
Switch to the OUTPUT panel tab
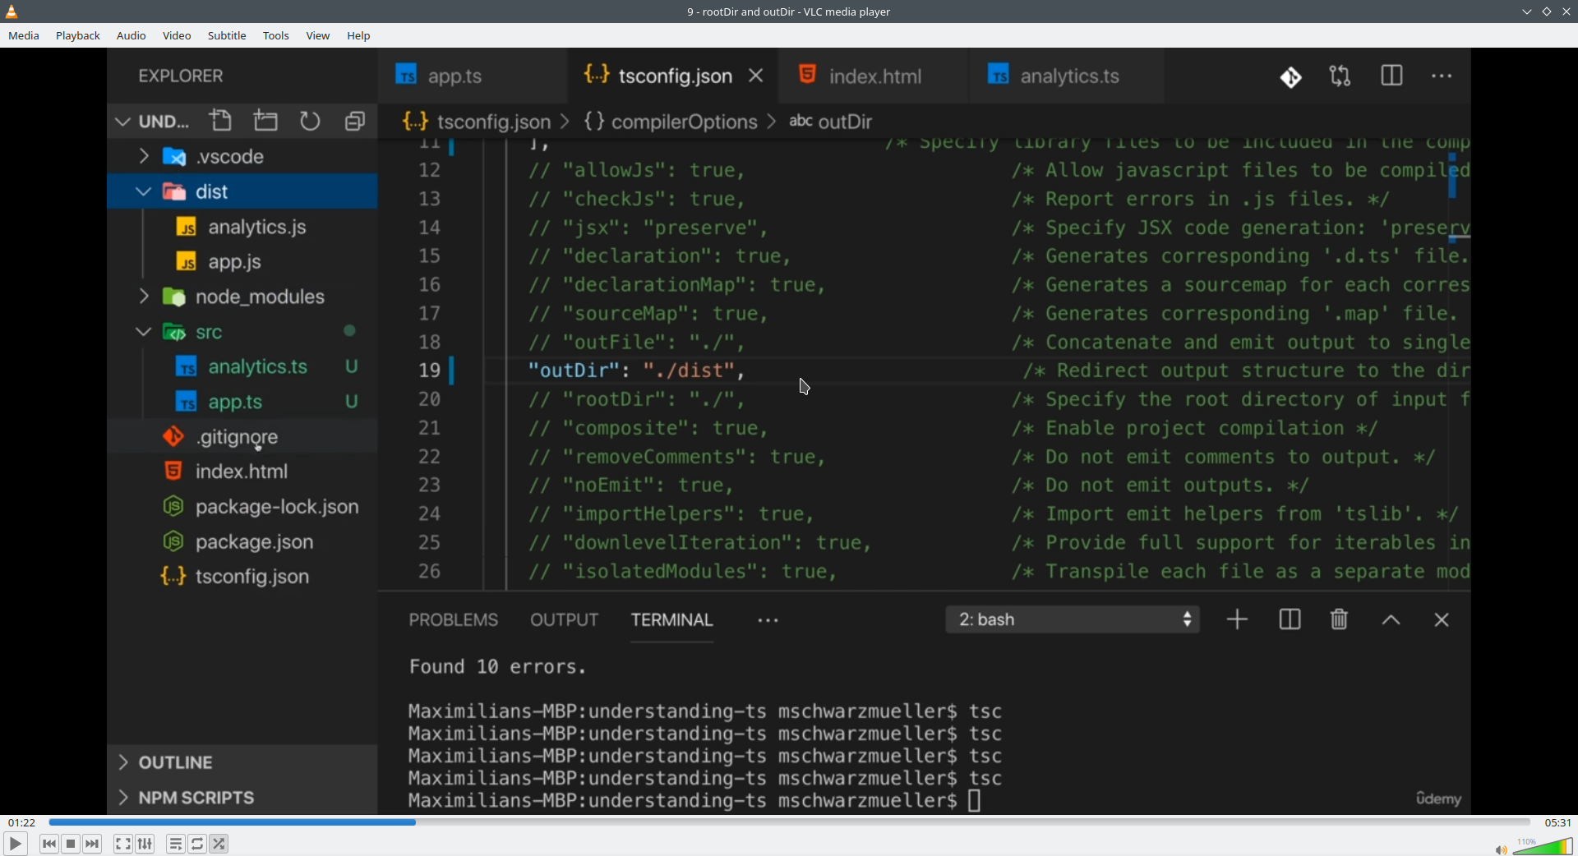coord(565,620)
